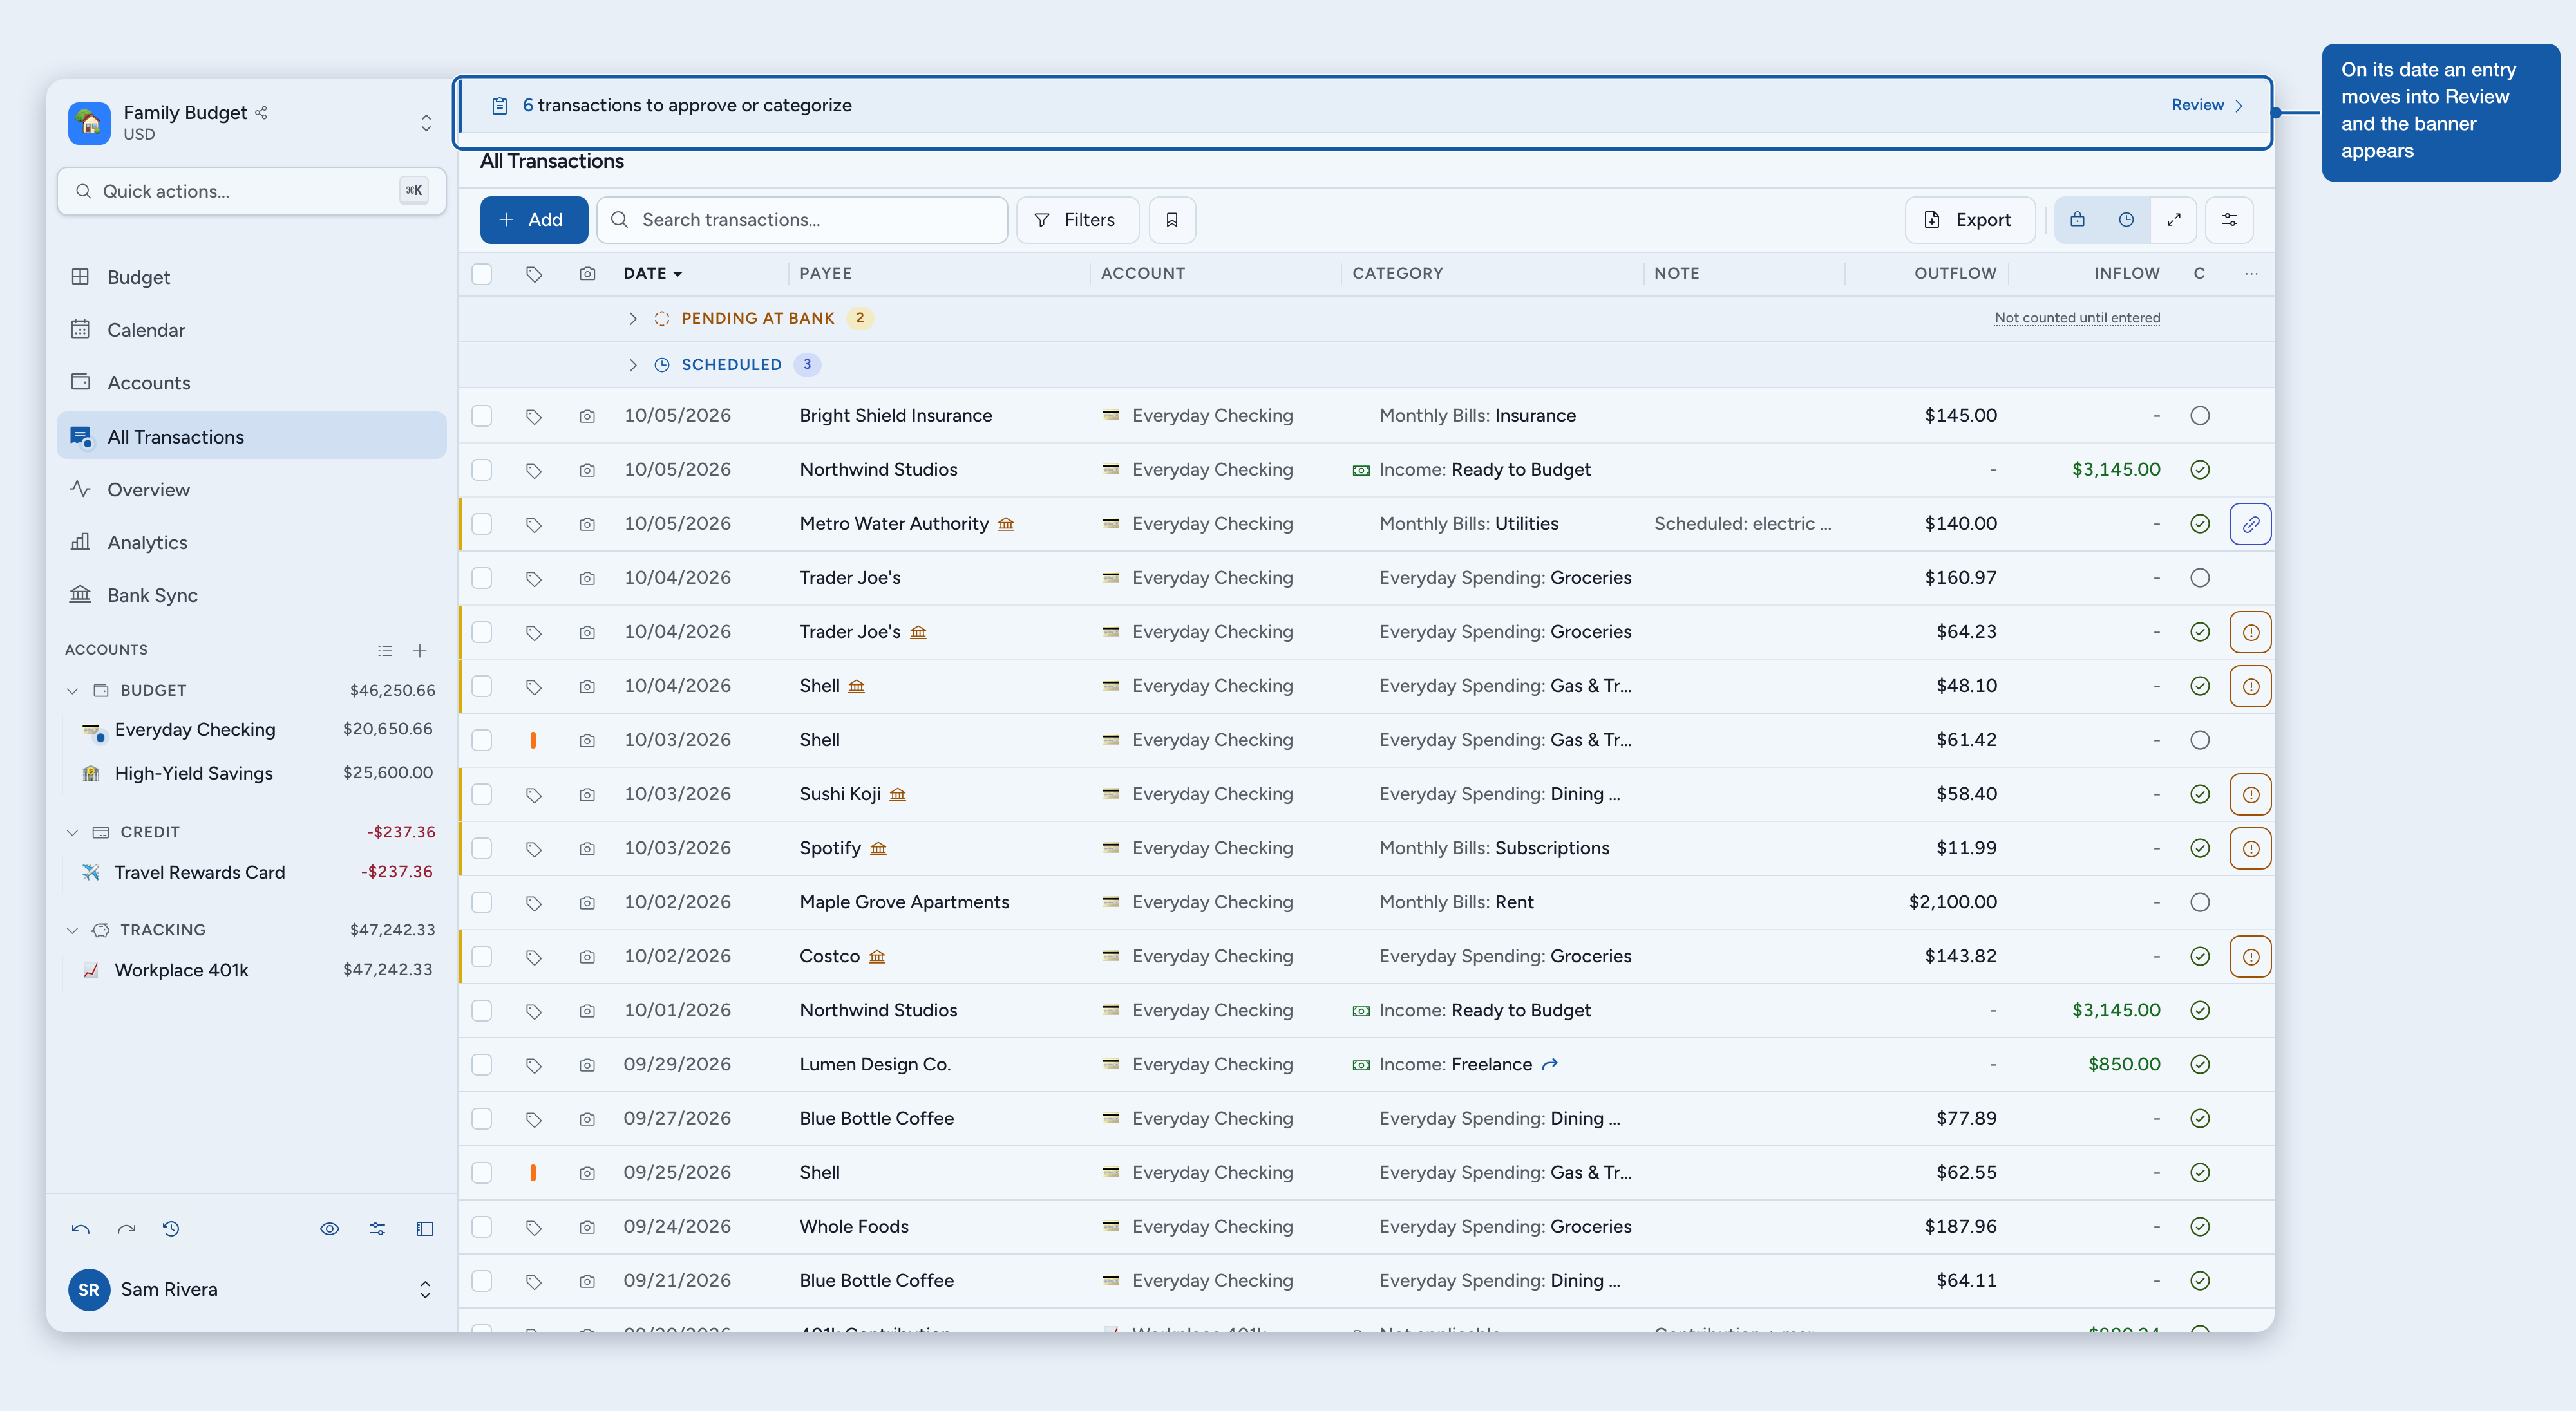Click the link icon on Metro Water Authority row
Screen dimensions: 2576x1411
2250,523
